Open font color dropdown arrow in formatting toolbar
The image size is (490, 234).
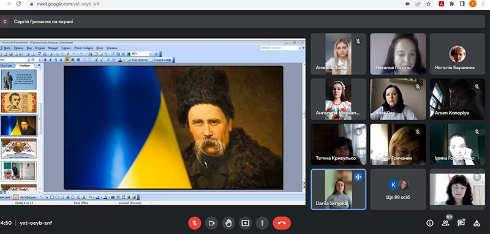pyautogui.click(x=124, y=59)
